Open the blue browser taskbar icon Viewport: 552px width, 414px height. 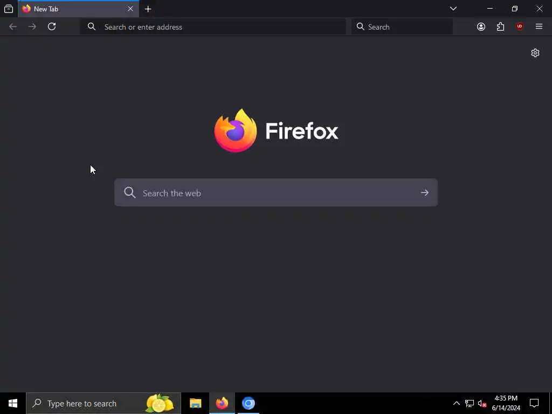pyautogui.click(x=248, y=403)
